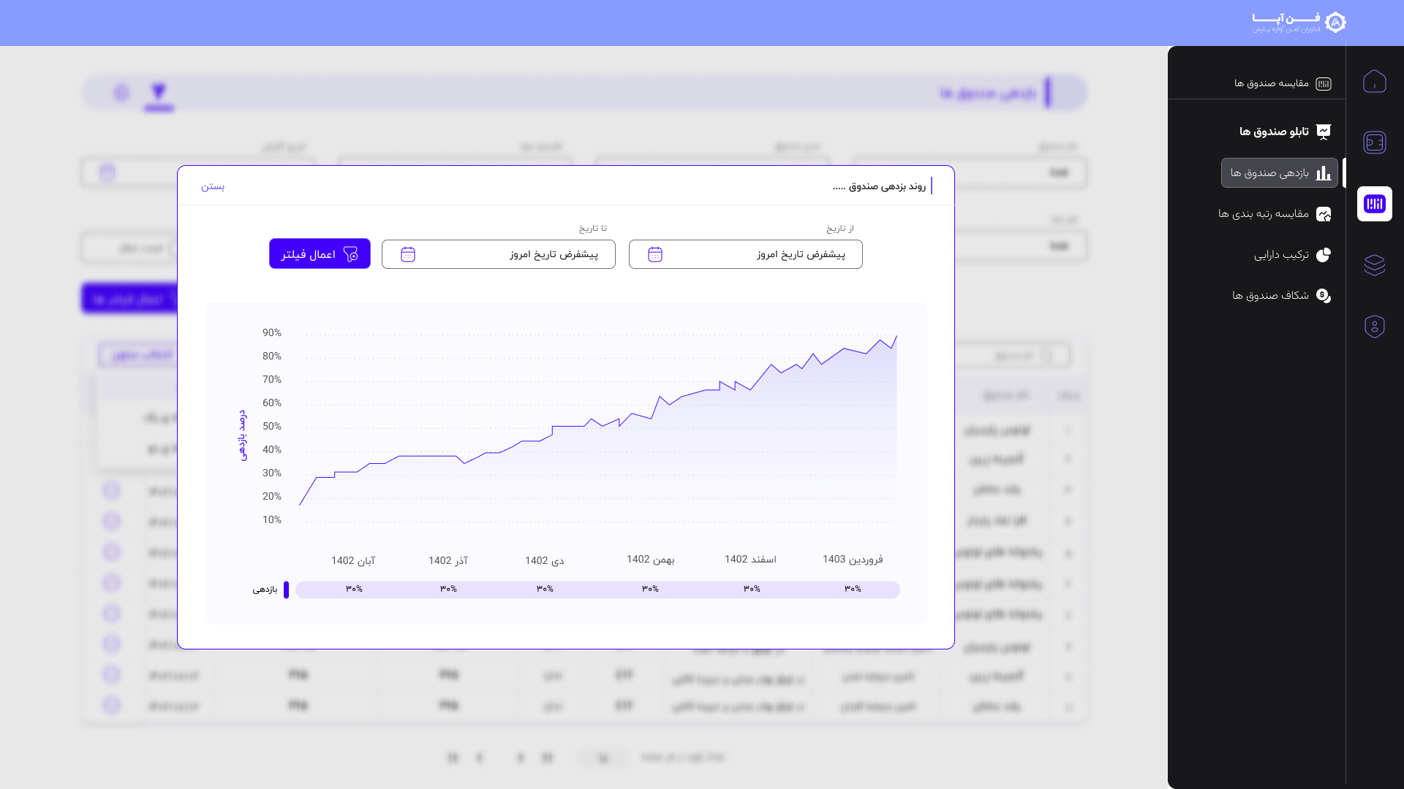Click the اعمال فیلتر button in the dialog

[320, 254]
